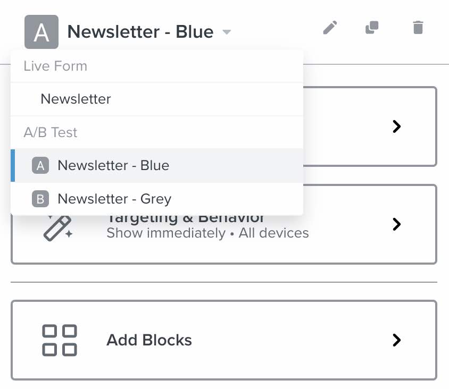Click the "A" badge beside the form title
This screenshot has height=389, width=449.
[x=41, y=32]
